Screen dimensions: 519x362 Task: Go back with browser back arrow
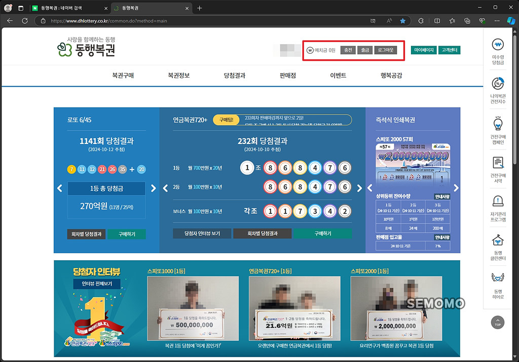point(10,21)
